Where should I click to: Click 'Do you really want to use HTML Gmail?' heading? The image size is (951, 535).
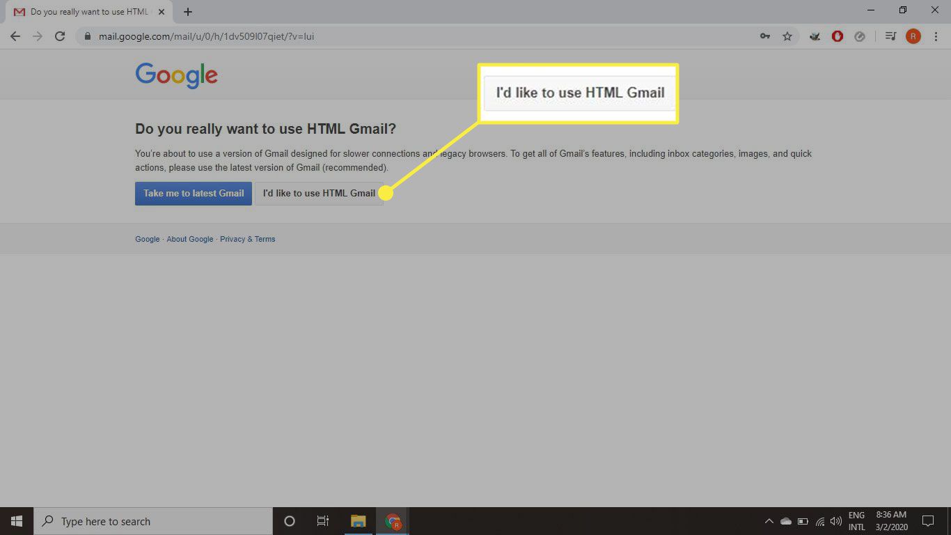265,129
